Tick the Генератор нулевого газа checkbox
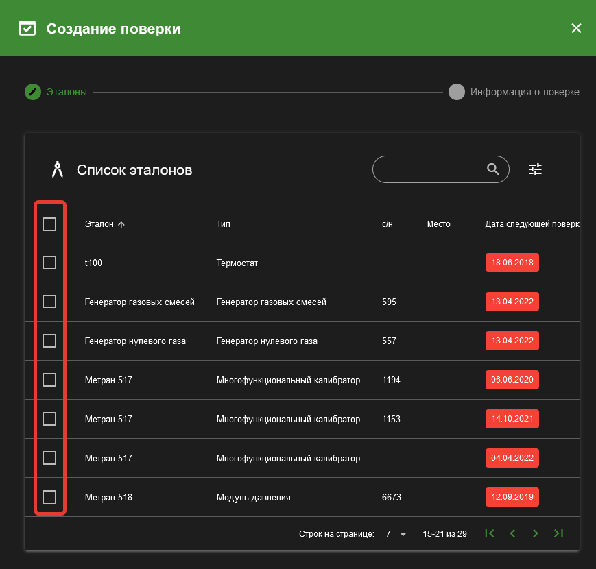596x569 pixels. [x=49, y=341]
